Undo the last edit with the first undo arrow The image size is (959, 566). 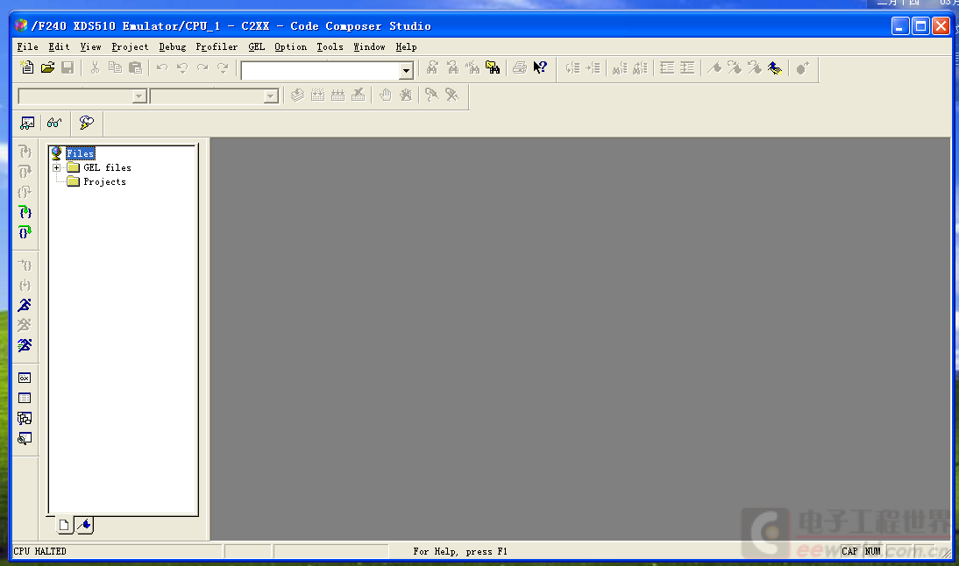pyautogui.click(x=162, y=67)
